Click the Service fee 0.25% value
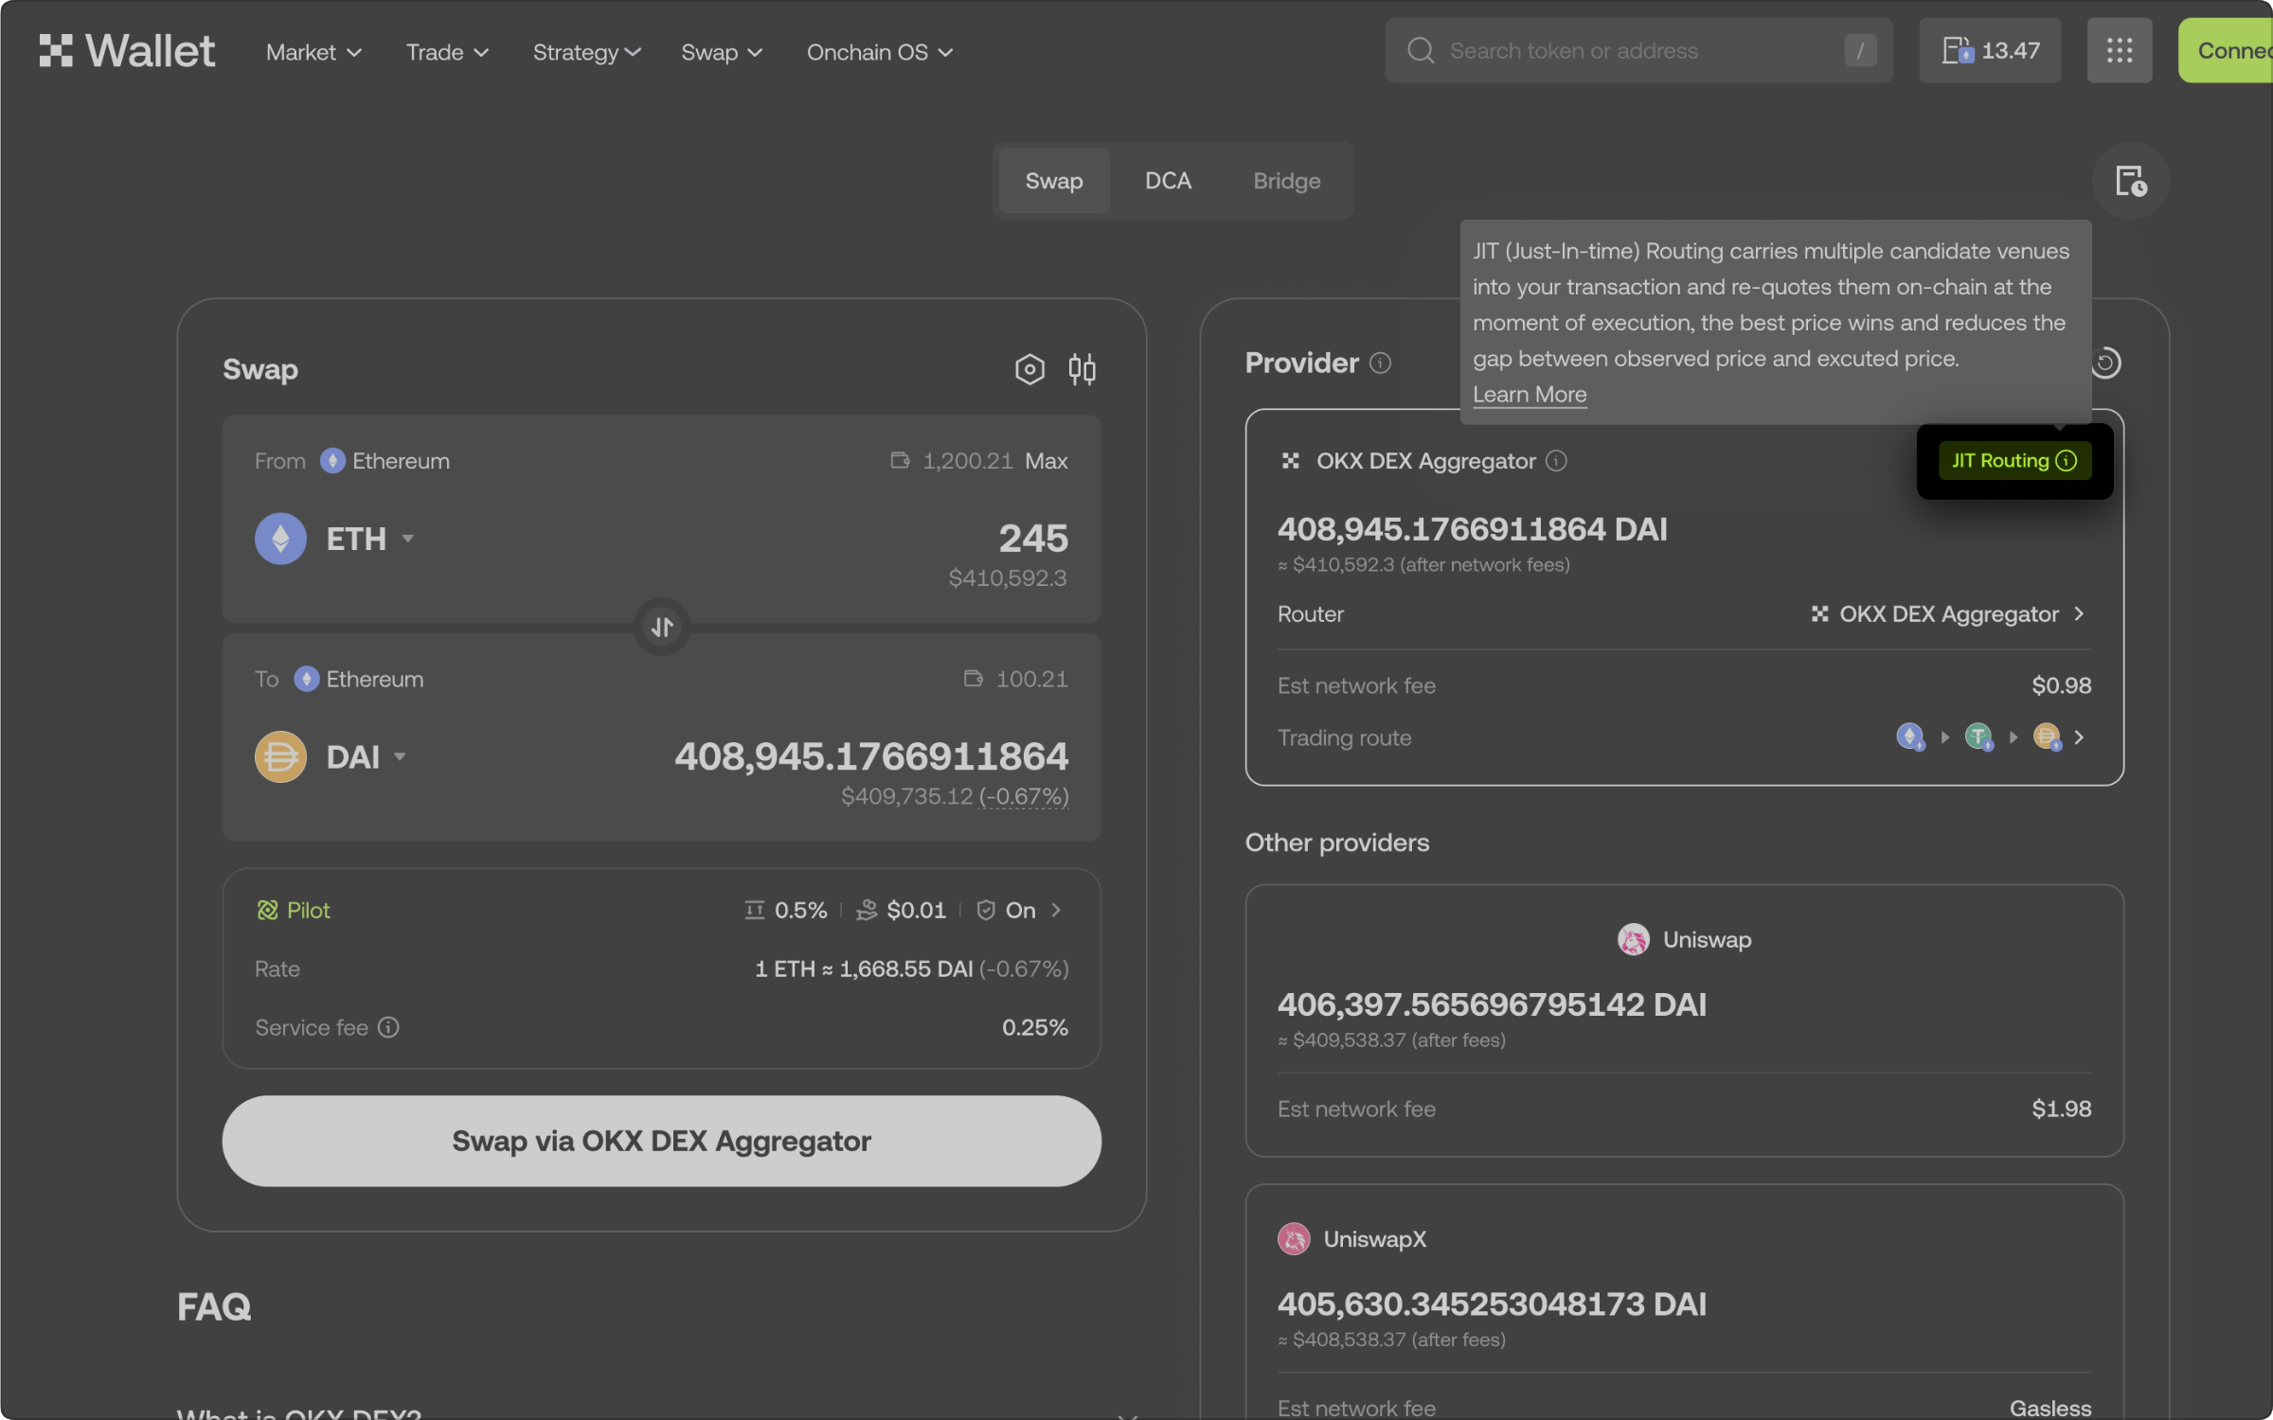 click(1035, 1027)
